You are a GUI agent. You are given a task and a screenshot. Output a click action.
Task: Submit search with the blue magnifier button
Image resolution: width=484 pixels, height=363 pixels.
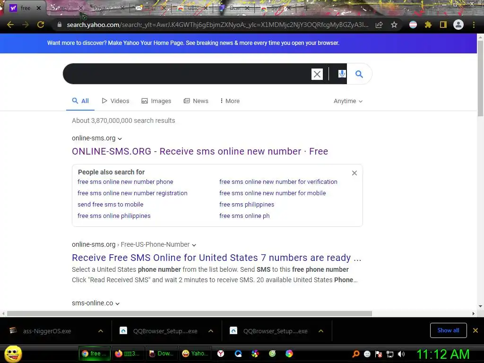tap(359, 74)
